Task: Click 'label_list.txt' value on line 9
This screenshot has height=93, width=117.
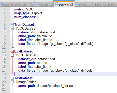Action: click(x=43, y=40)
